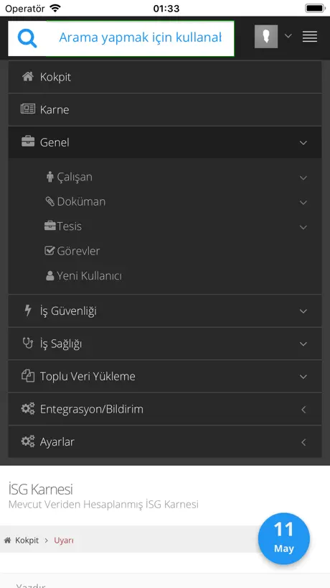Tap the magnifying glass search icon
Screen dimensions: 330x588
click(x=27, y=38)
